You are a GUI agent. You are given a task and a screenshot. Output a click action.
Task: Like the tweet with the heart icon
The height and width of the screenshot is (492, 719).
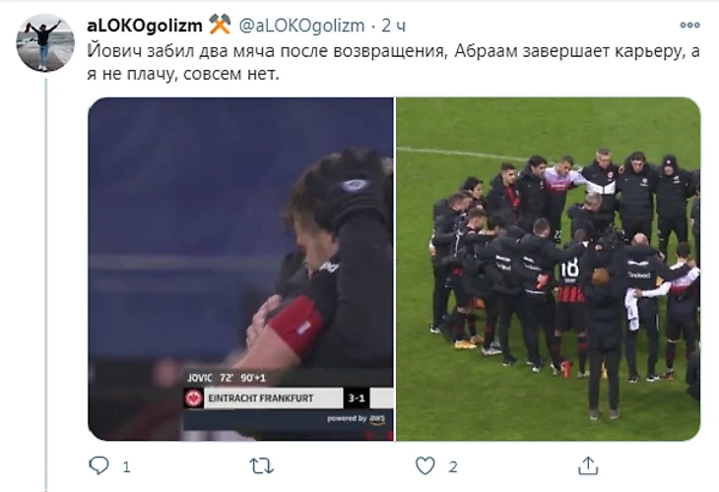click(x=425, y=465)
